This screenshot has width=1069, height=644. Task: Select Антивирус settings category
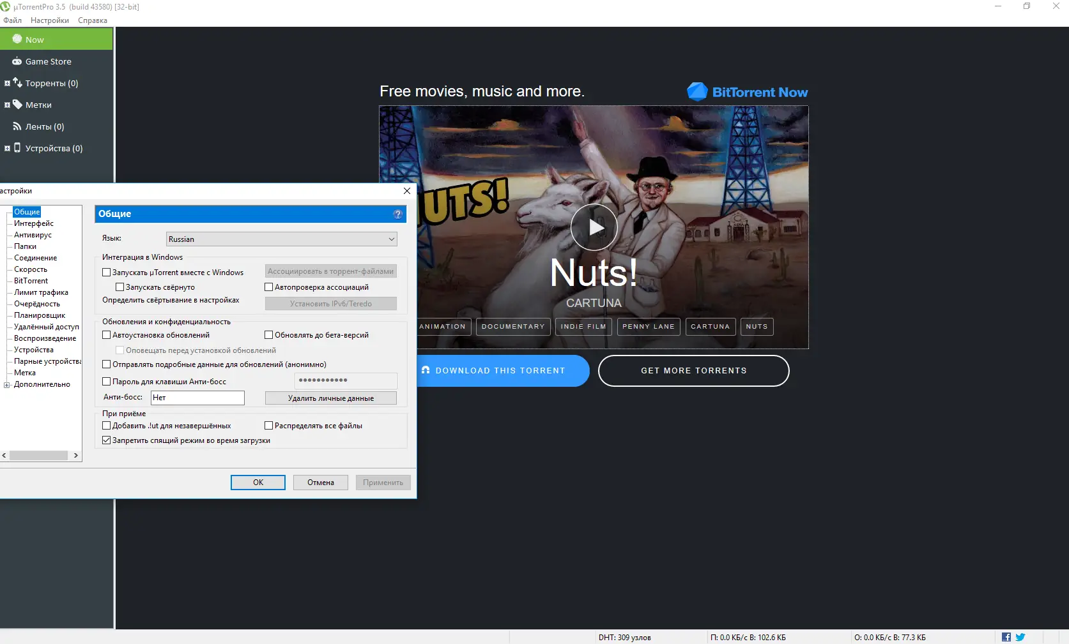pyautogui.click(x=33, y=235)
